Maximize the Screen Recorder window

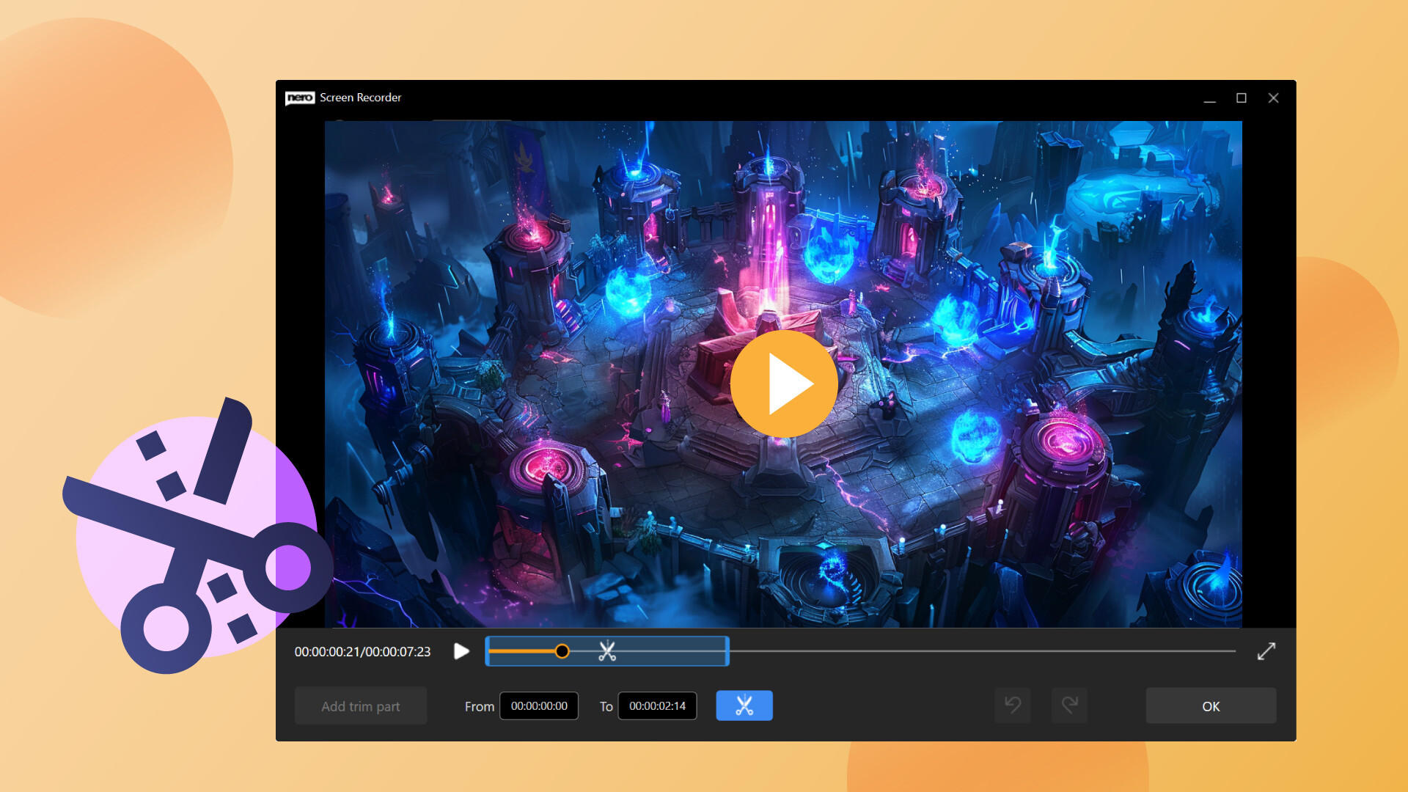pyautogui.click(x=1240, y=98)
